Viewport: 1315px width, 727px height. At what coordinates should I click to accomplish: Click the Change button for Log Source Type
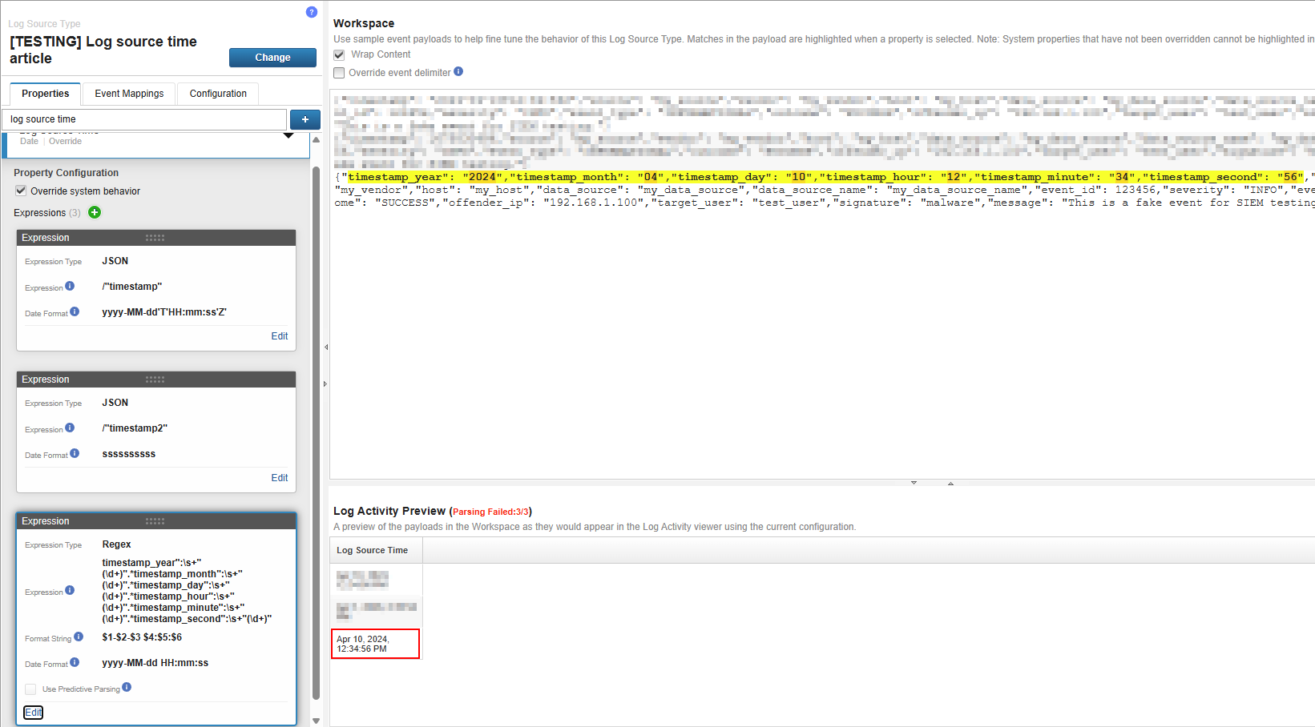click(x=272, y=58)
